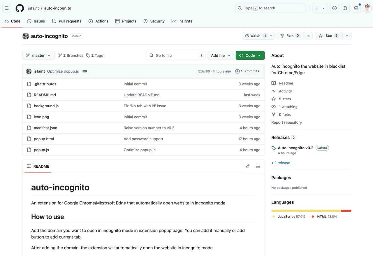Switch to the Security tab
Image resolution: width=373 pixels, height=256 pixels.
coord(154,21)
